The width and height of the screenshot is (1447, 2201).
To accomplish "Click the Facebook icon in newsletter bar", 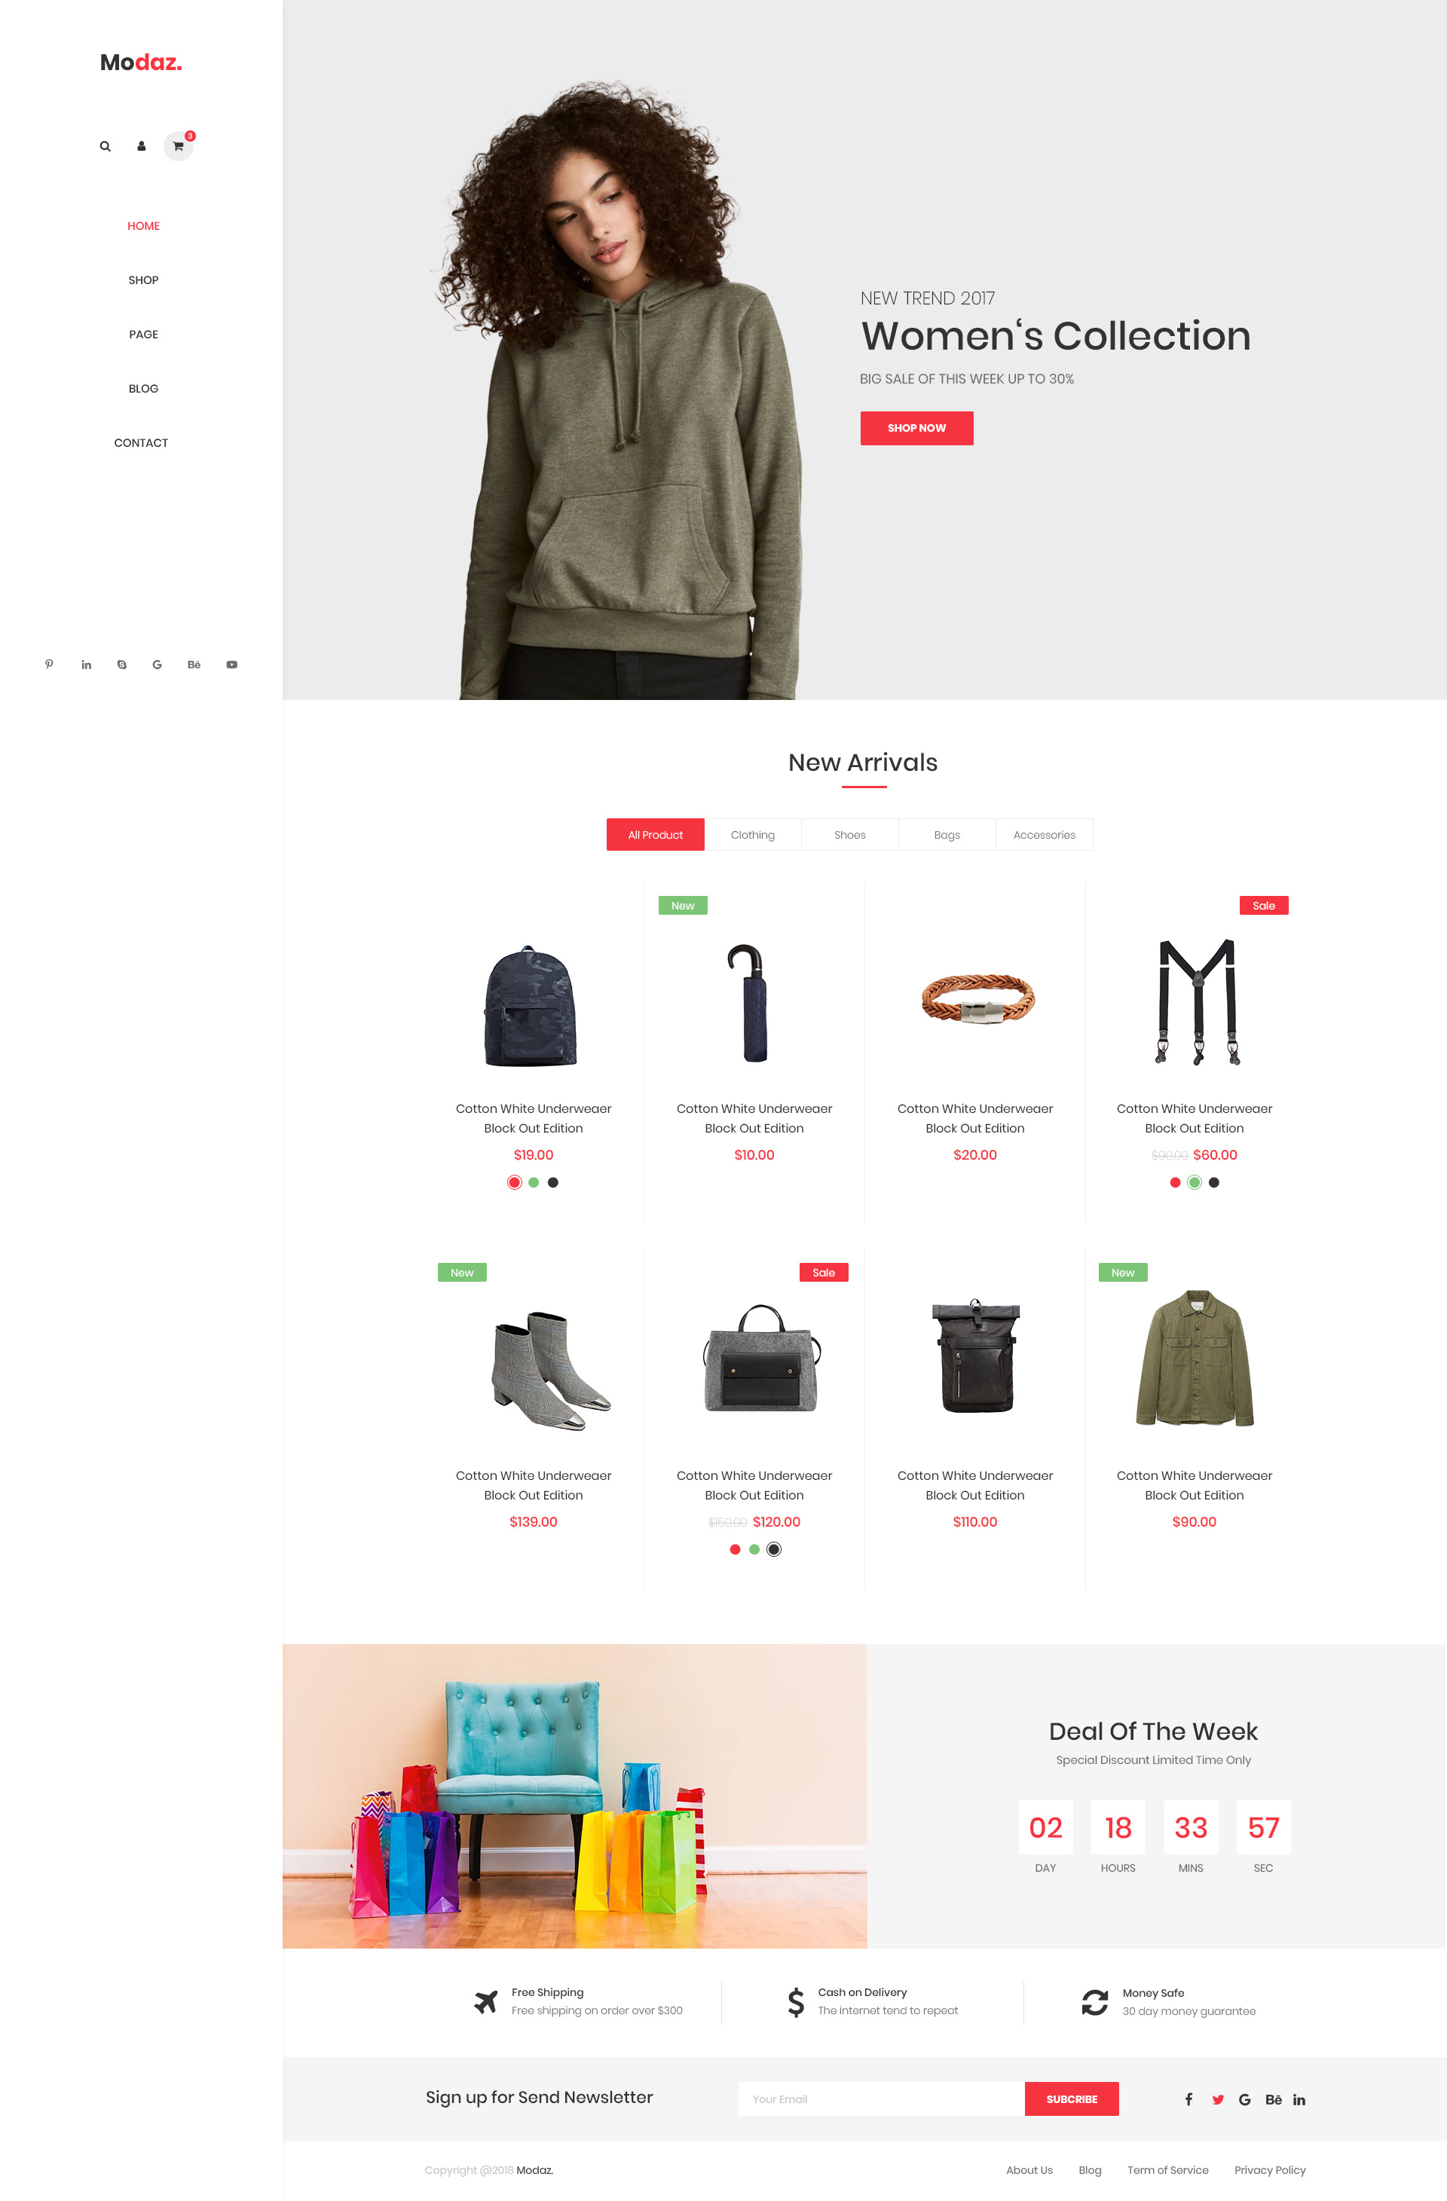I will [1188, 2099].
